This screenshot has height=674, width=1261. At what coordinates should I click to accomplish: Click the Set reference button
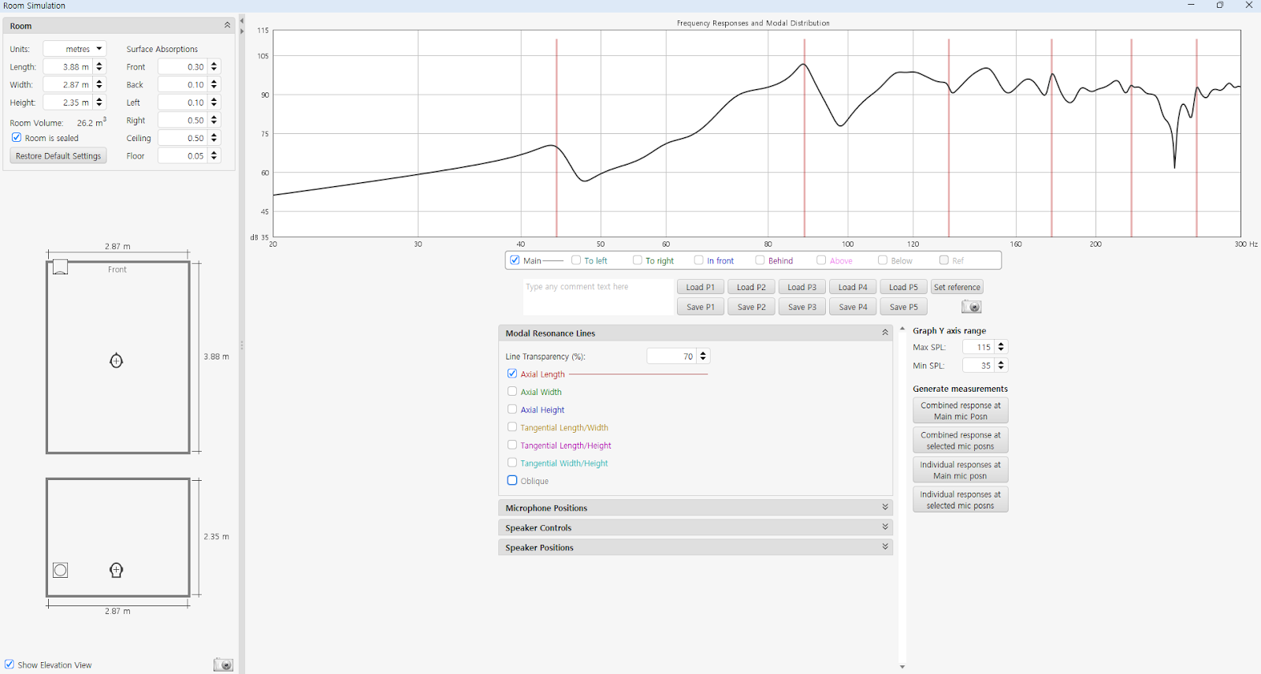(957, 287)
